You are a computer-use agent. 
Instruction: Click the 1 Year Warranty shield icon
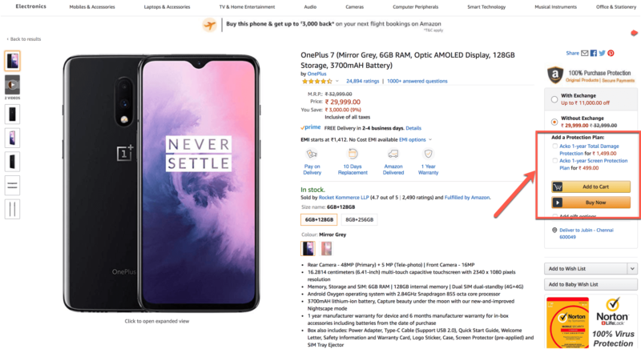click(429, 153)
